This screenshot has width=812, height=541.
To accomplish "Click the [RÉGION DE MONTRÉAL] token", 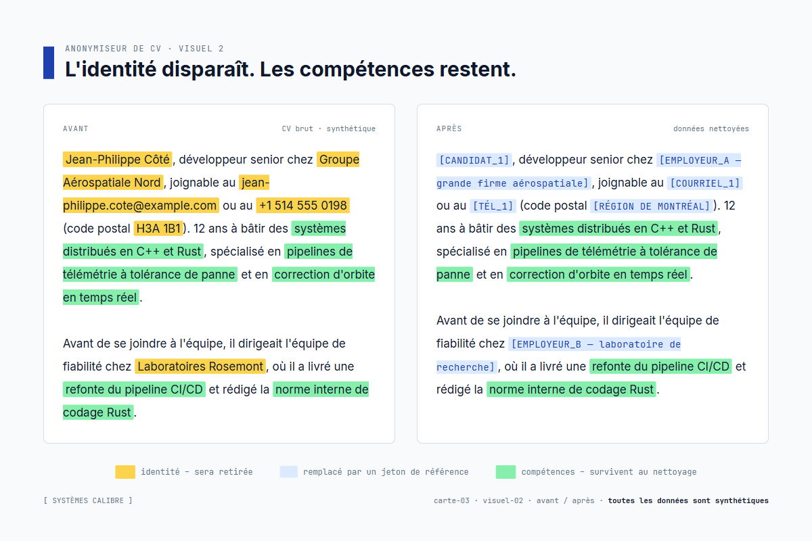I will click(650, 206).
